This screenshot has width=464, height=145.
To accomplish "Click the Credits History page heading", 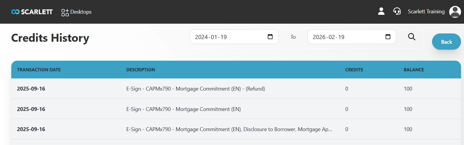I will 50,38.
